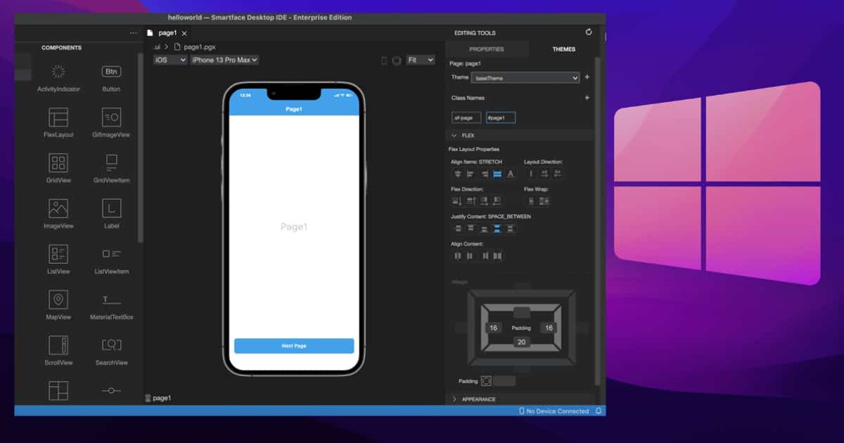Toggle the highlighted Align Items stretch option
Viewport: 844px width, 443px height.
pos(497,174)
